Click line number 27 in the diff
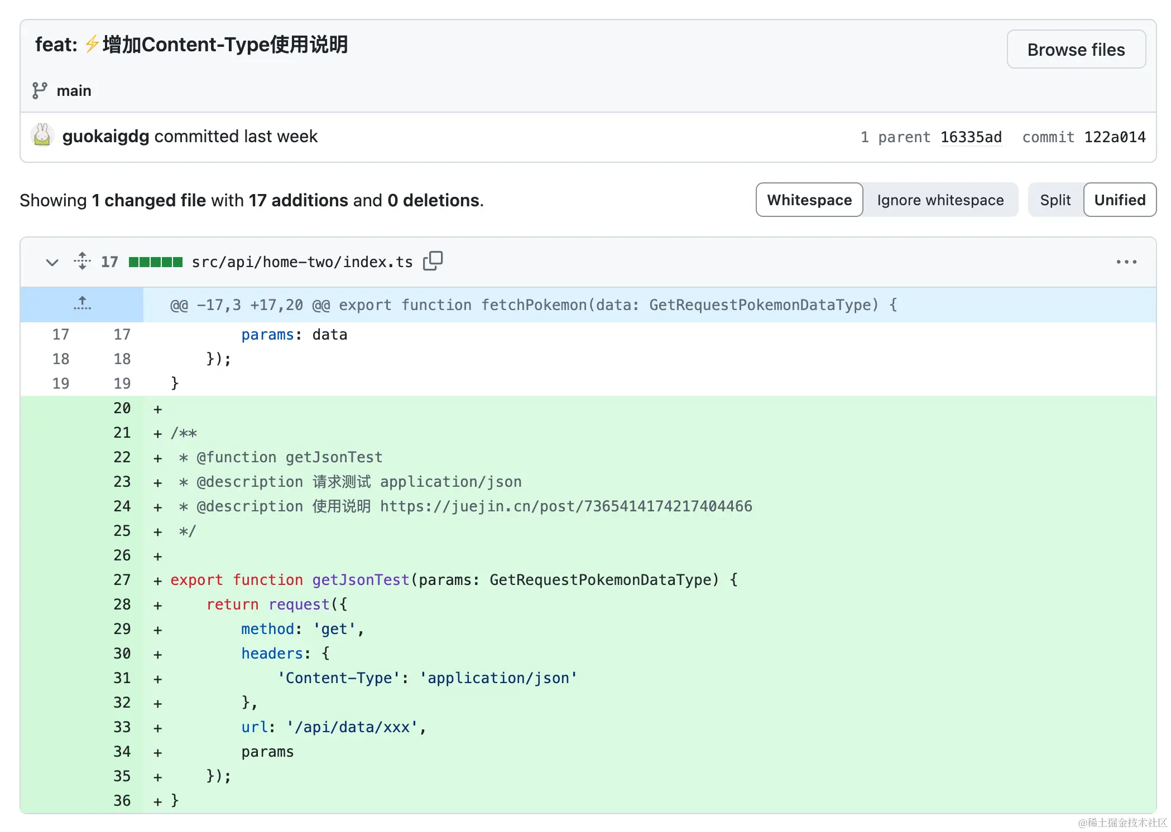Image resolution: width=1171 pixels, height=832 pixels. click(122, 580)
